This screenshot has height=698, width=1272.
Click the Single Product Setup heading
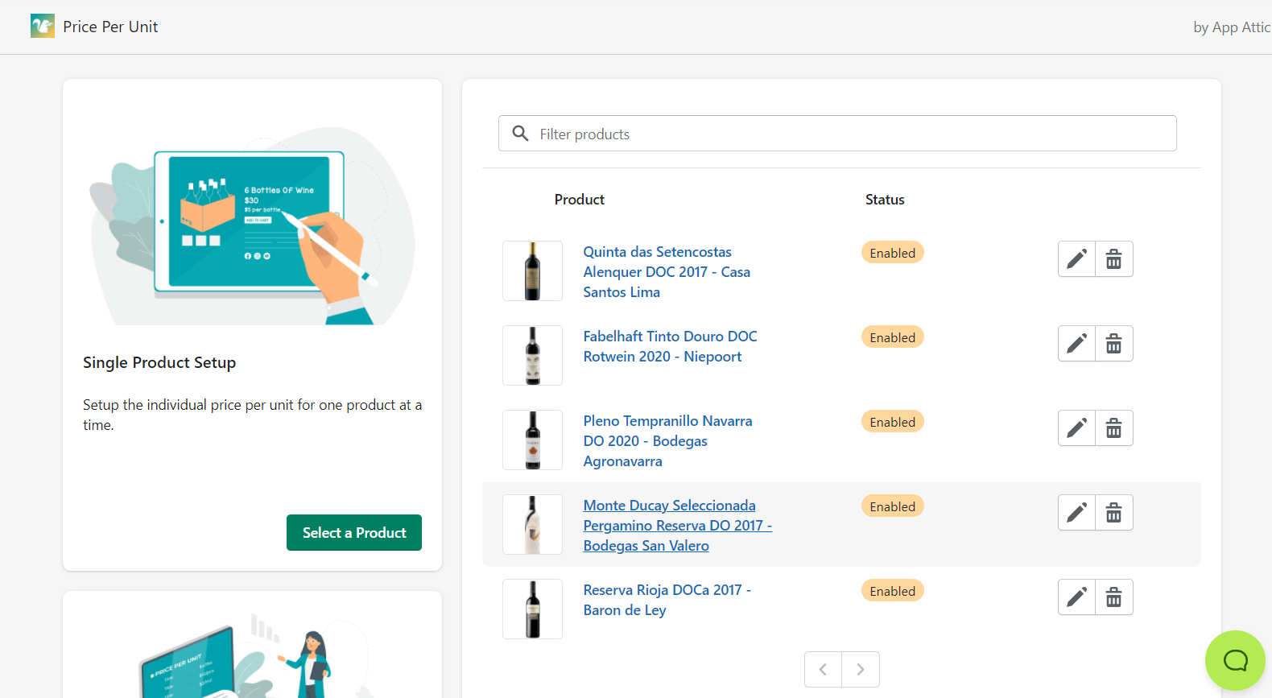(x=159, y=362)
